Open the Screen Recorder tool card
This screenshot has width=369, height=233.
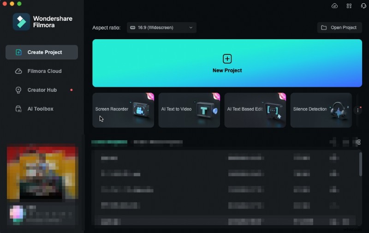tap(123, 110)
